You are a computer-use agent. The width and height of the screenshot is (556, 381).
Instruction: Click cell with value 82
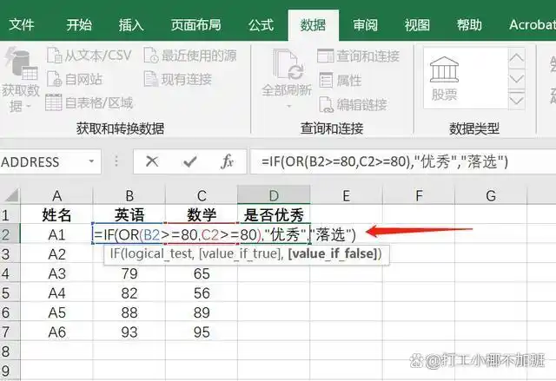(x=129, y=292)
